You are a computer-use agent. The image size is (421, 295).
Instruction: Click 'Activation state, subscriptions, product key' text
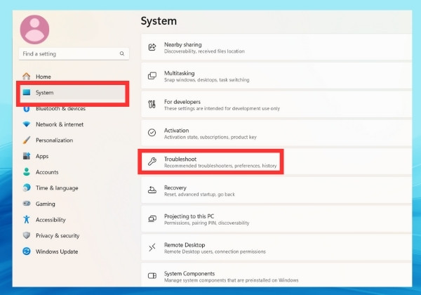tap(210, 137)
